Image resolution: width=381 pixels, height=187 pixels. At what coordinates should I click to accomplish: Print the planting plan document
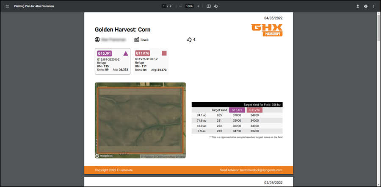pyautogui.click(x=366, y=6)
